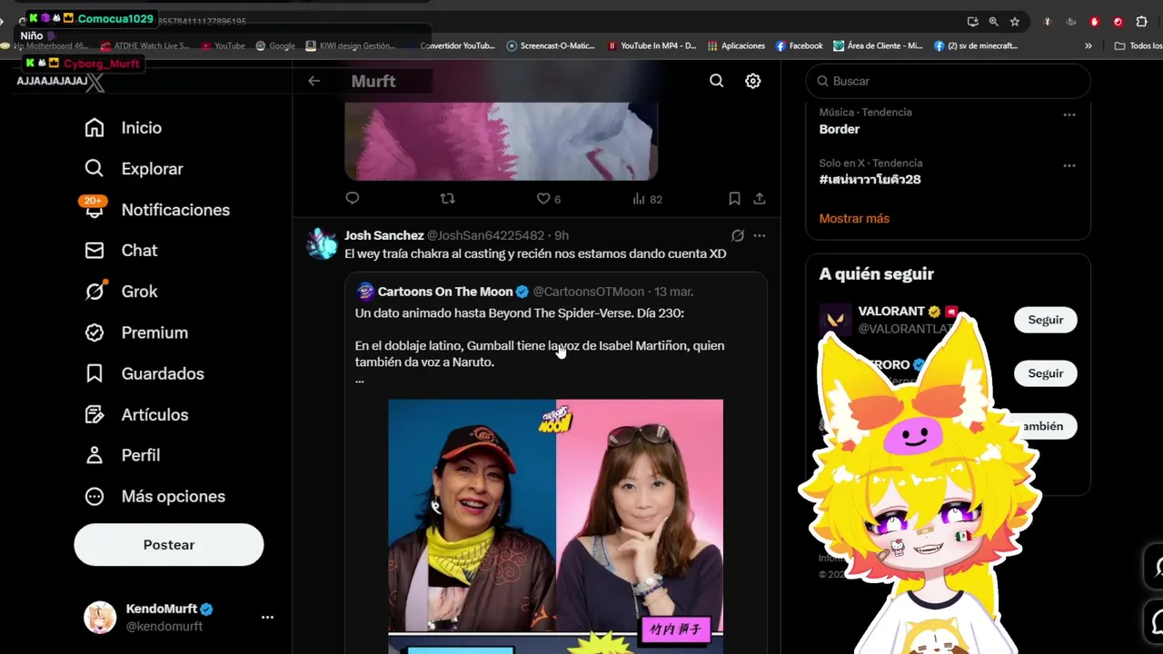
Task: Open Screencast-O-Matic bookmark
Action: tap(551, 45)
